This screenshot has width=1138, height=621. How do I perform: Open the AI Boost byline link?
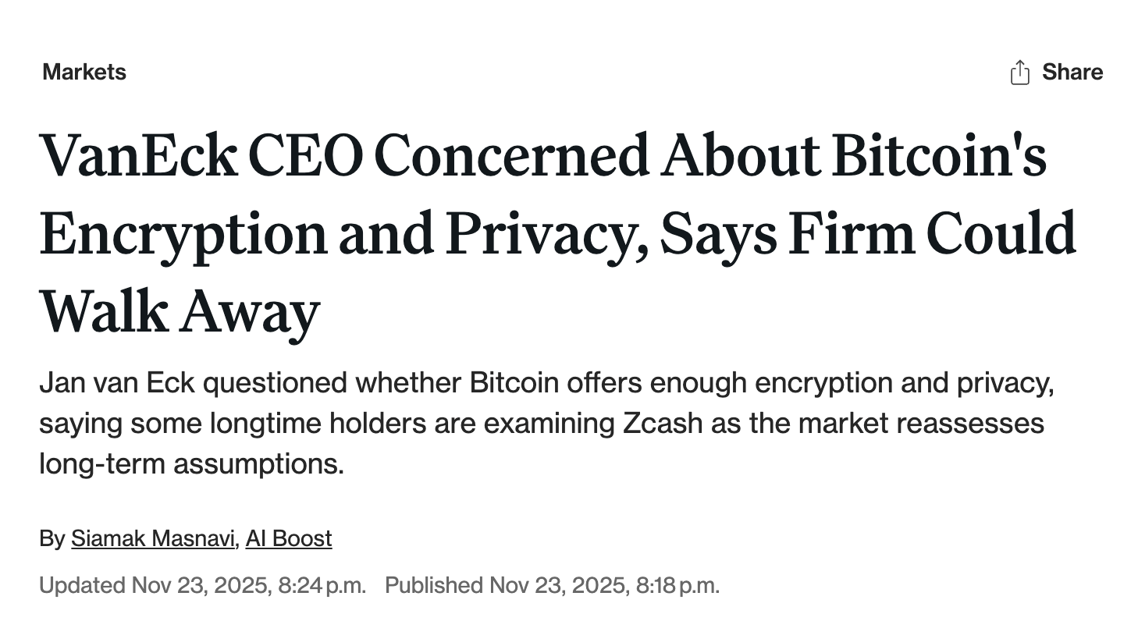point(289,539)
